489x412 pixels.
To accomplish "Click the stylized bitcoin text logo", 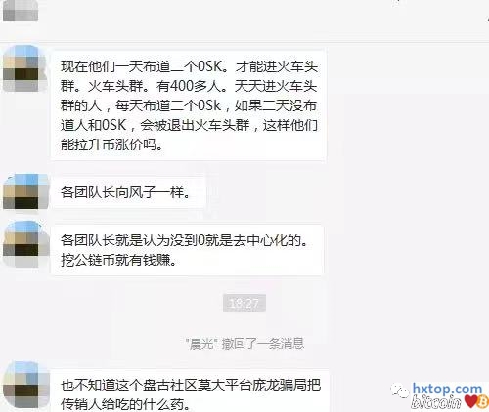I will 436,401.
